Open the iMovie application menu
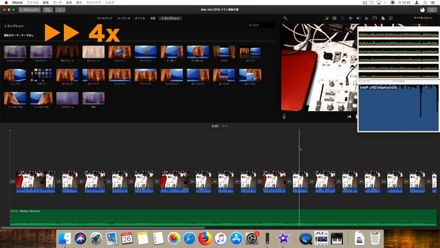The image size is (440, 248). tap(17, 3)
